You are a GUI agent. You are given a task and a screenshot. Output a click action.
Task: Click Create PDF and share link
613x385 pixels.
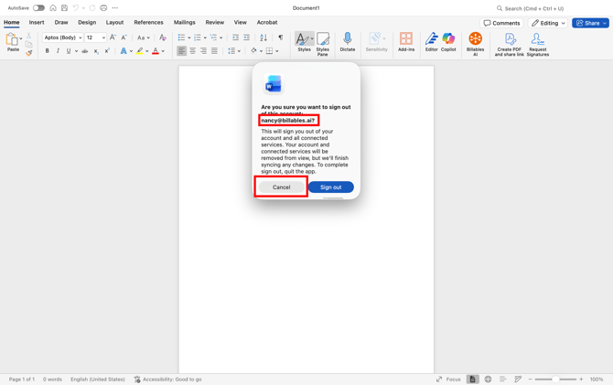(510, 40)
